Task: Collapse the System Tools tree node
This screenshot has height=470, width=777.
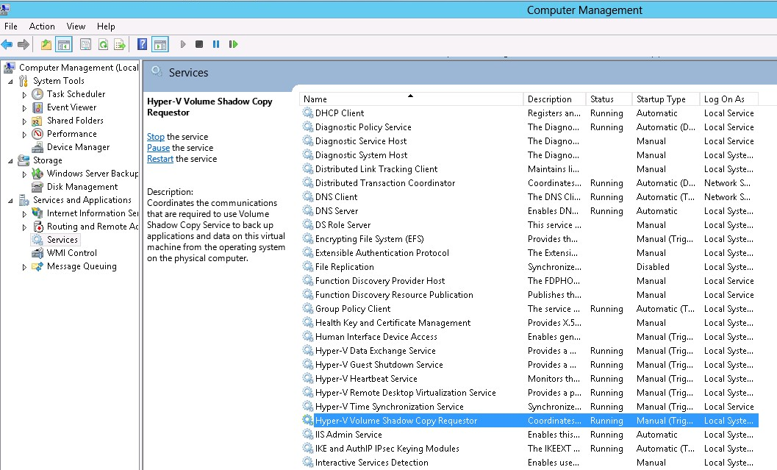Action: click(x=10, y=82)
